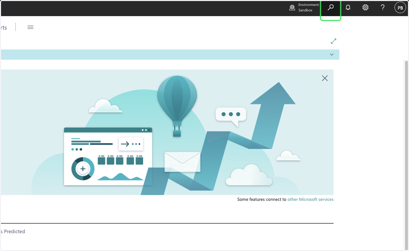Click the Environment Sandbox globe icon
Image resolution: width=409 pixels, height=251 pixels.
tap(292, 8)
